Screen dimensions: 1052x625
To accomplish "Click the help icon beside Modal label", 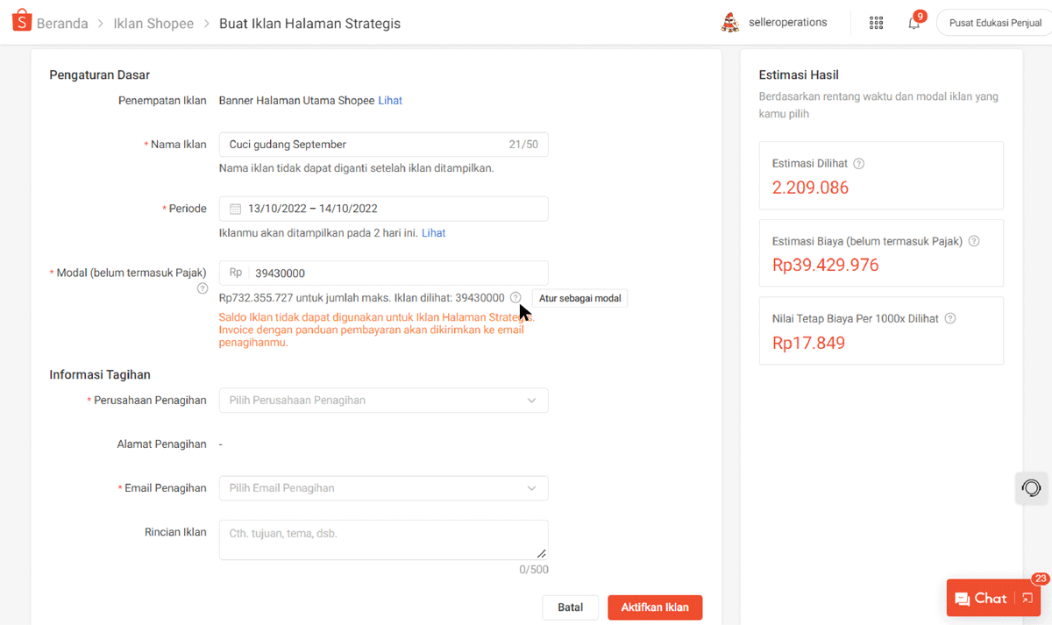I will 202,288.
